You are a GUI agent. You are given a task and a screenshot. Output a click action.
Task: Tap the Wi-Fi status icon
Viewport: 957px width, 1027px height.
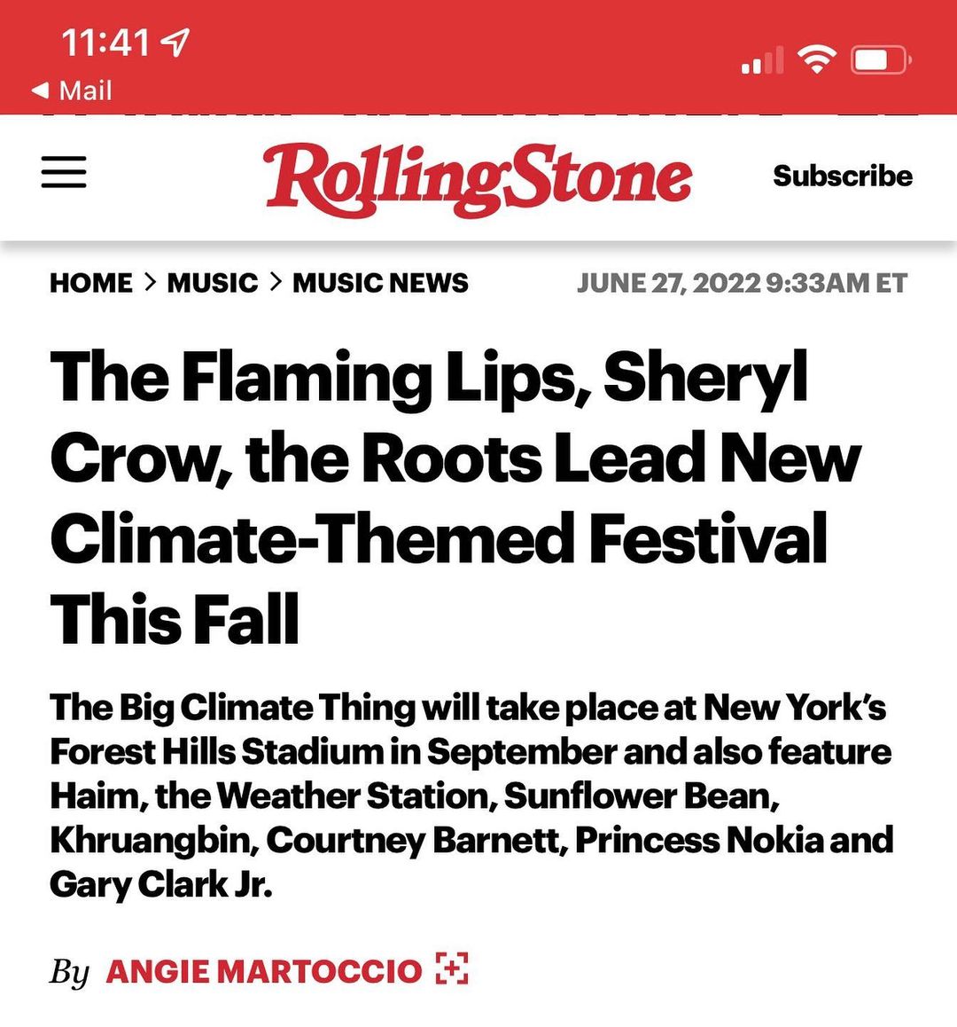[816, 59]
